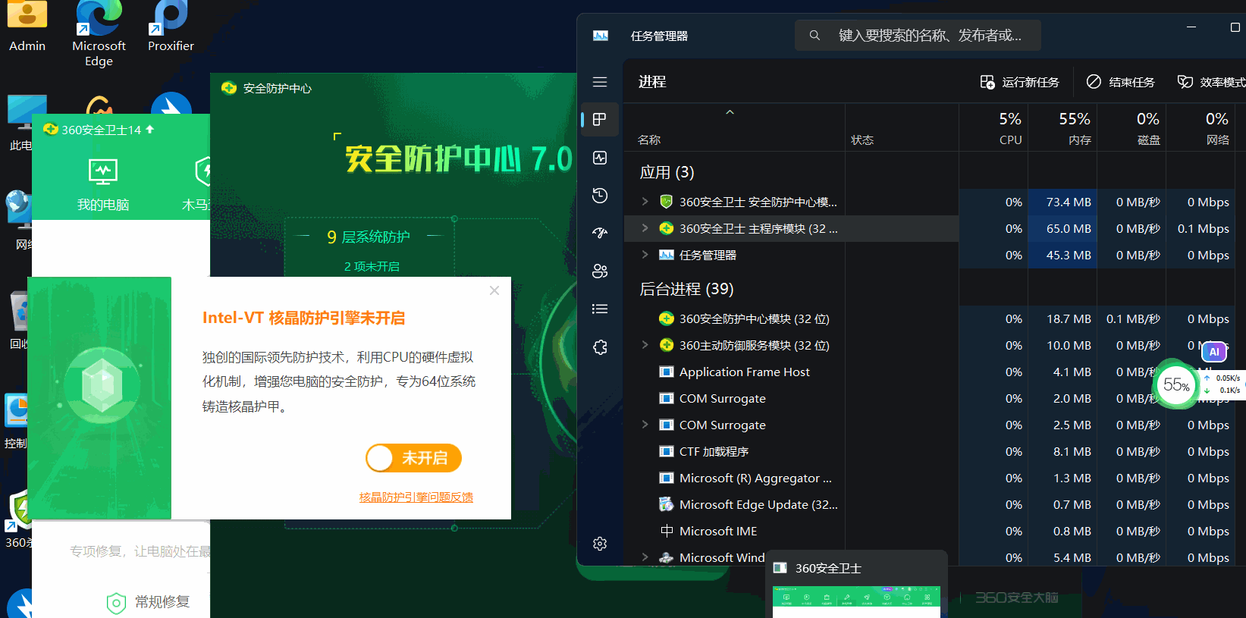
Task: Close the Intel-VT popup dialog
Action: [x=494, y=290]
